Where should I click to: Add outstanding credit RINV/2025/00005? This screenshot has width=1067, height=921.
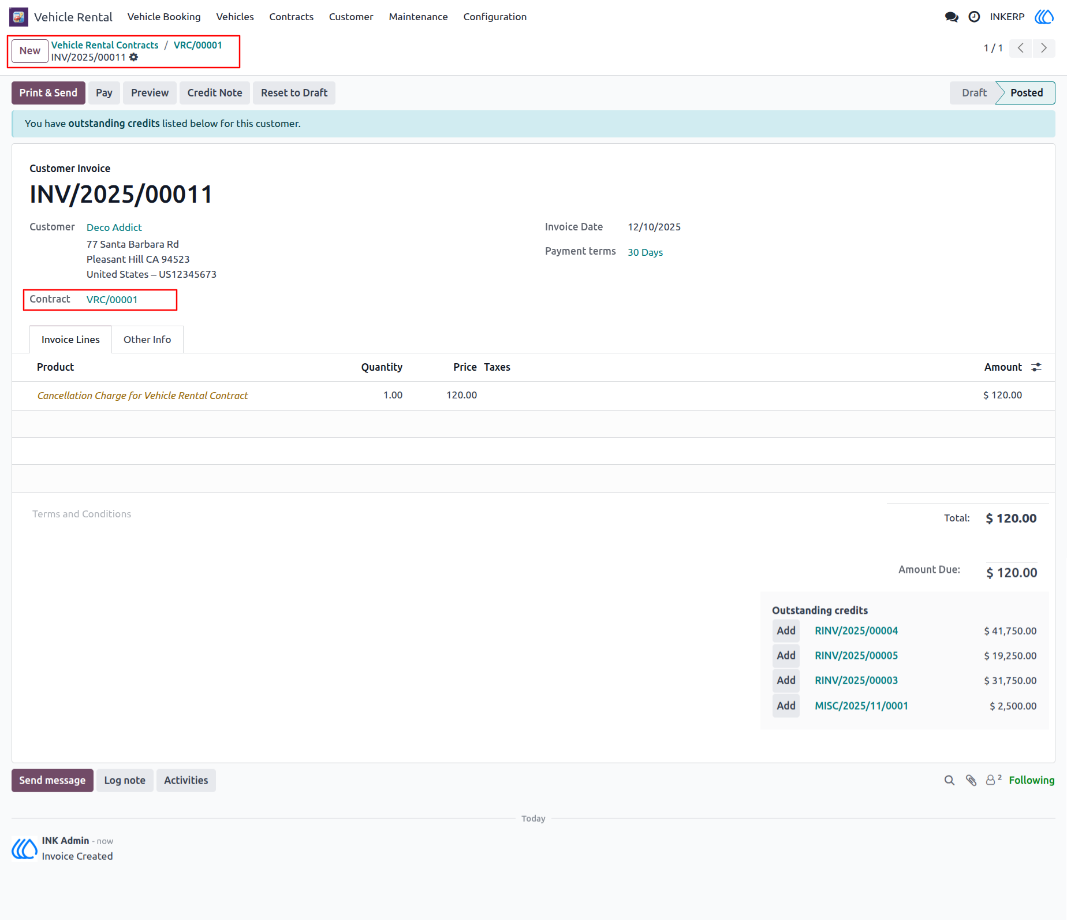pyautogui.click(x=786, y=655)
